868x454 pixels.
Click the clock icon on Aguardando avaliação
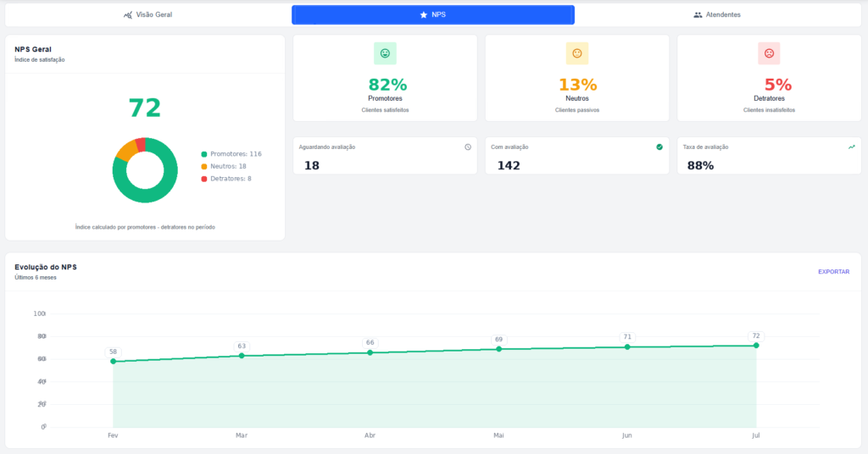click(468, 147)
